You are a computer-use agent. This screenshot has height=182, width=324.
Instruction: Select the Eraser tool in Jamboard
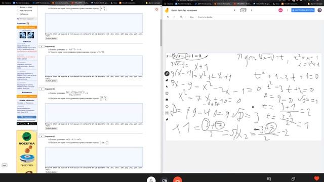[167, 80]
